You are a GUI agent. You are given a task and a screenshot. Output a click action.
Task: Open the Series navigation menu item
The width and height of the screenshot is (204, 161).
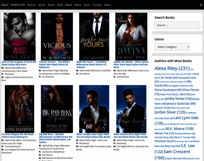pos(51,5)
